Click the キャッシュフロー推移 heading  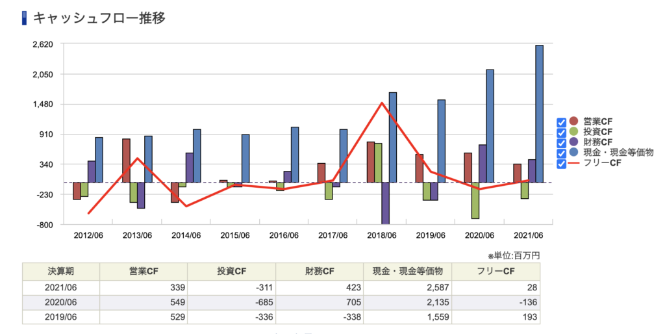[99, 18]
